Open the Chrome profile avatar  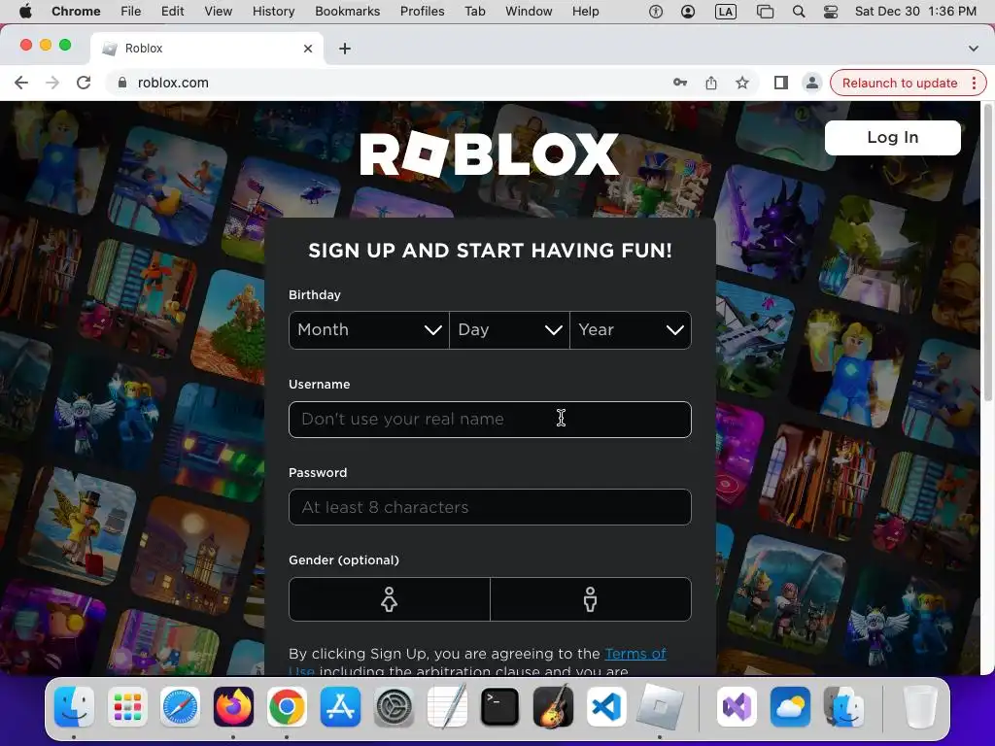[812, 83]
